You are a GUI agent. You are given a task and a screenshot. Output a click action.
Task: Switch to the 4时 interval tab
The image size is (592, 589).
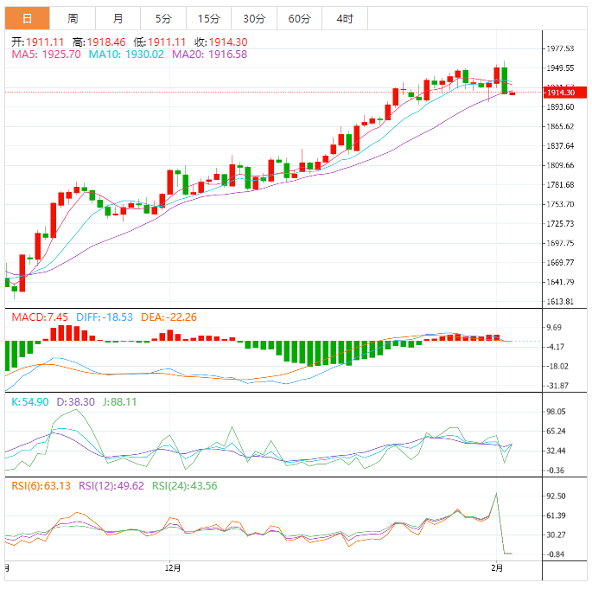(344, 18)
